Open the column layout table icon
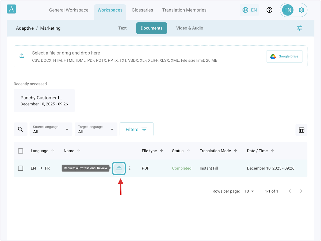The width and height of the screenshot is (321, 241). (301, 130)
